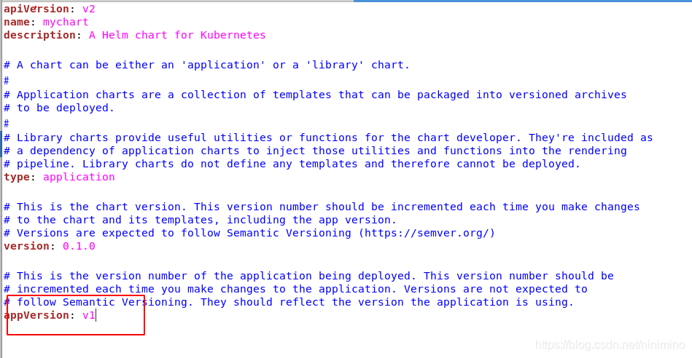Image resolution: width=692 pixels, height=358 pixels.
Task: Click the description key
Action: [39, 35]
